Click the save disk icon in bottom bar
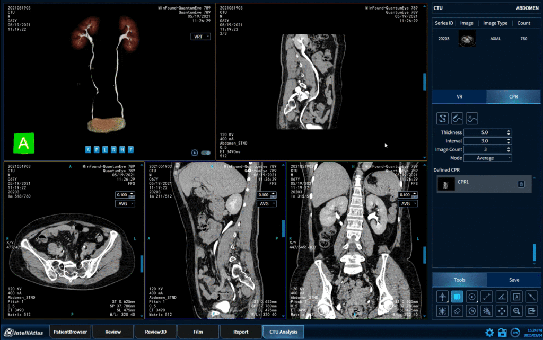This screenshot has height=340, width=543. coord(502,333)
